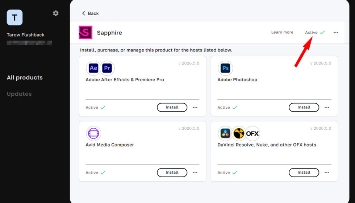Click the blurred account email under username
The height and width of the screenshot is (203, 355).
(29, 43)
